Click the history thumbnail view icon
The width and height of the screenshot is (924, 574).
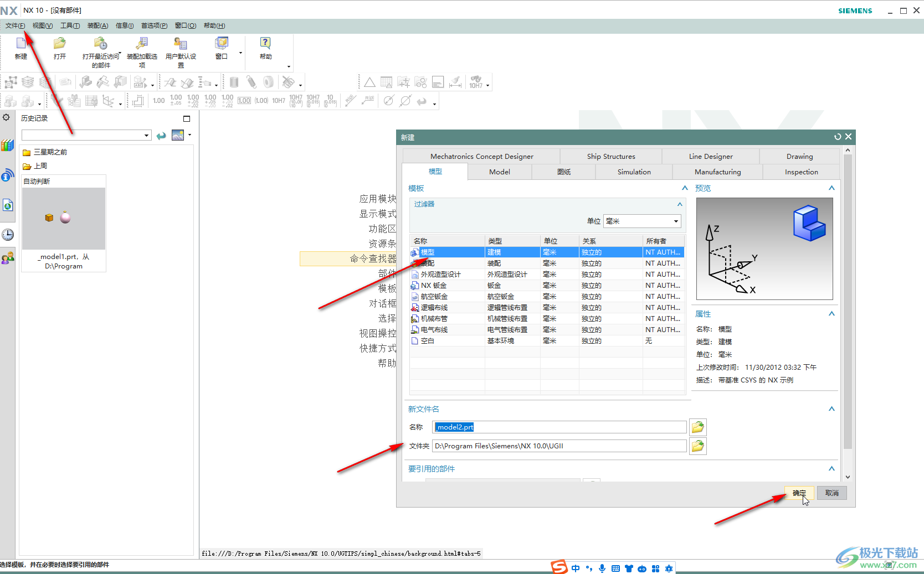[178, 135]
